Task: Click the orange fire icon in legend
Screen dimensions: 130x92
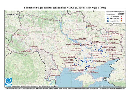Action: coord(121,21)
